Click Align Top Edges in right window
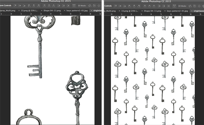The image size is (204, 125). click(x=116, y=6)
